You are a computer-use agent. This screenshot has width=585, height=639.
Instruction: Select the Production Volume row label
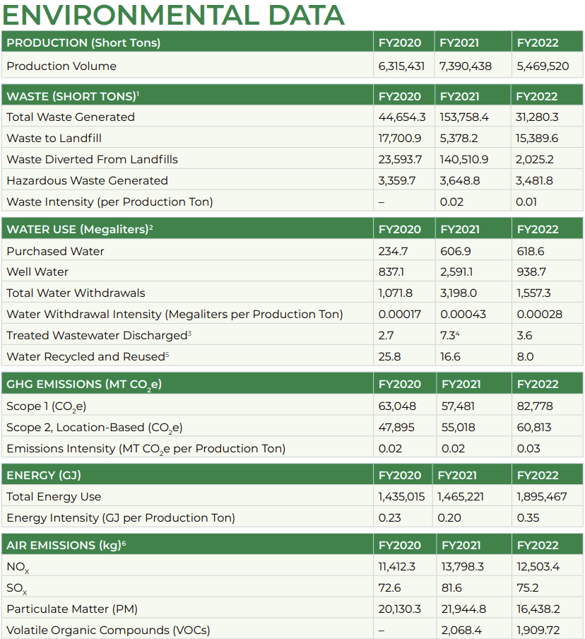[x=61, y=66]
